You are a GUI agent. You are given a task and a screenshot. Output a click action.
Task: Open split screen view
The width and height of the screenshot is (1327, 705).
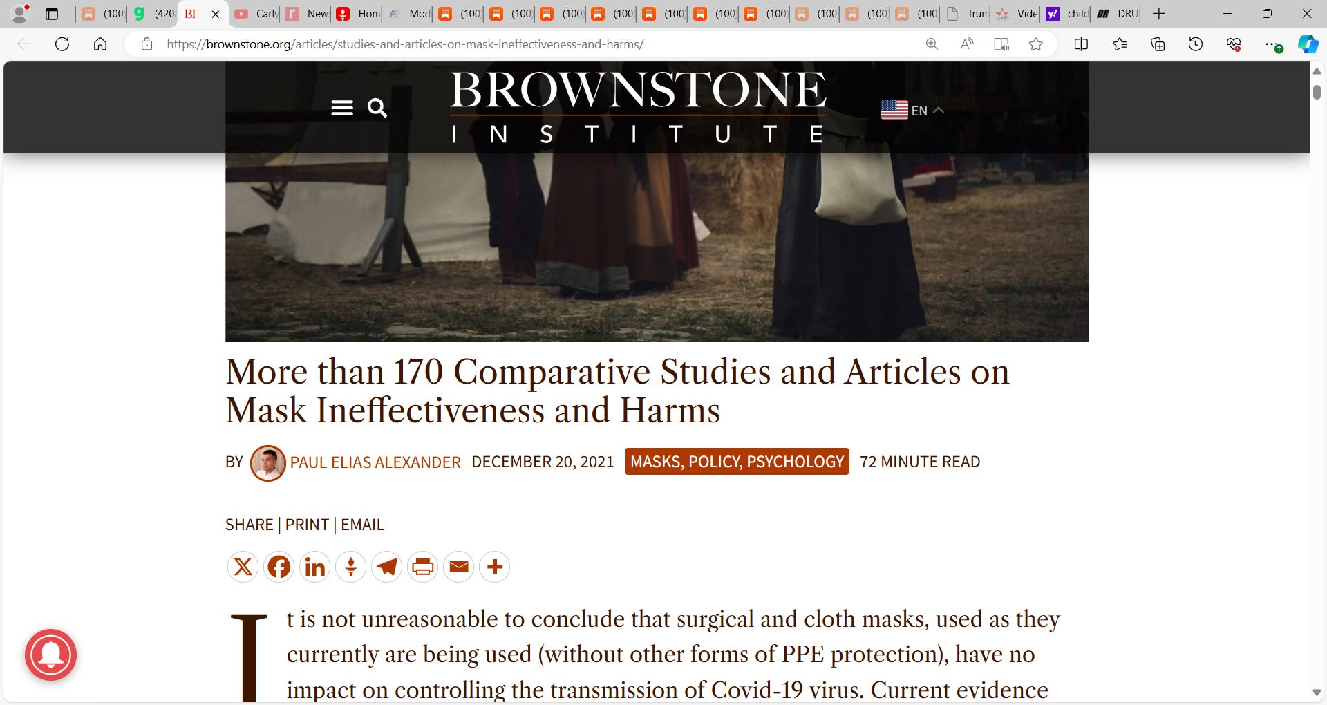[1082, 44]
